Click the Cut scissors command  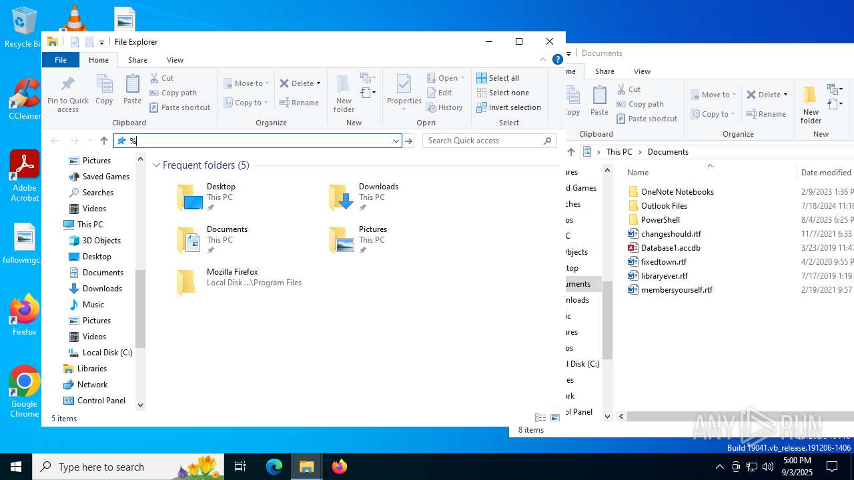(162, 78)
